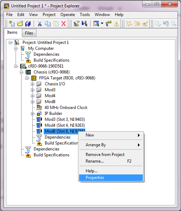The height and width of the screenshot is (211, 181).
Task: Open the Tools menu
Action: pyautogui.click(x=85, y=15)
